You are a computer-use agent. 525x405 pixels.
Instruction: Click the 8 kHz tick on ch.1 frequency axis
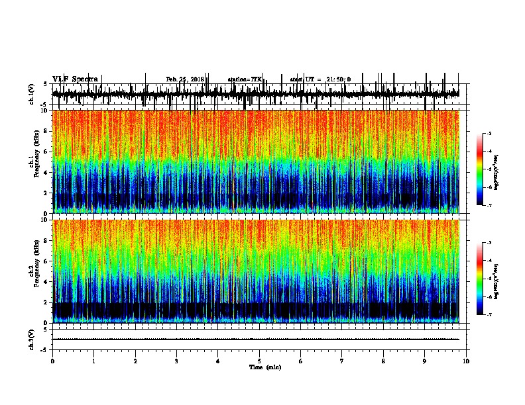(x=46, y=131)
